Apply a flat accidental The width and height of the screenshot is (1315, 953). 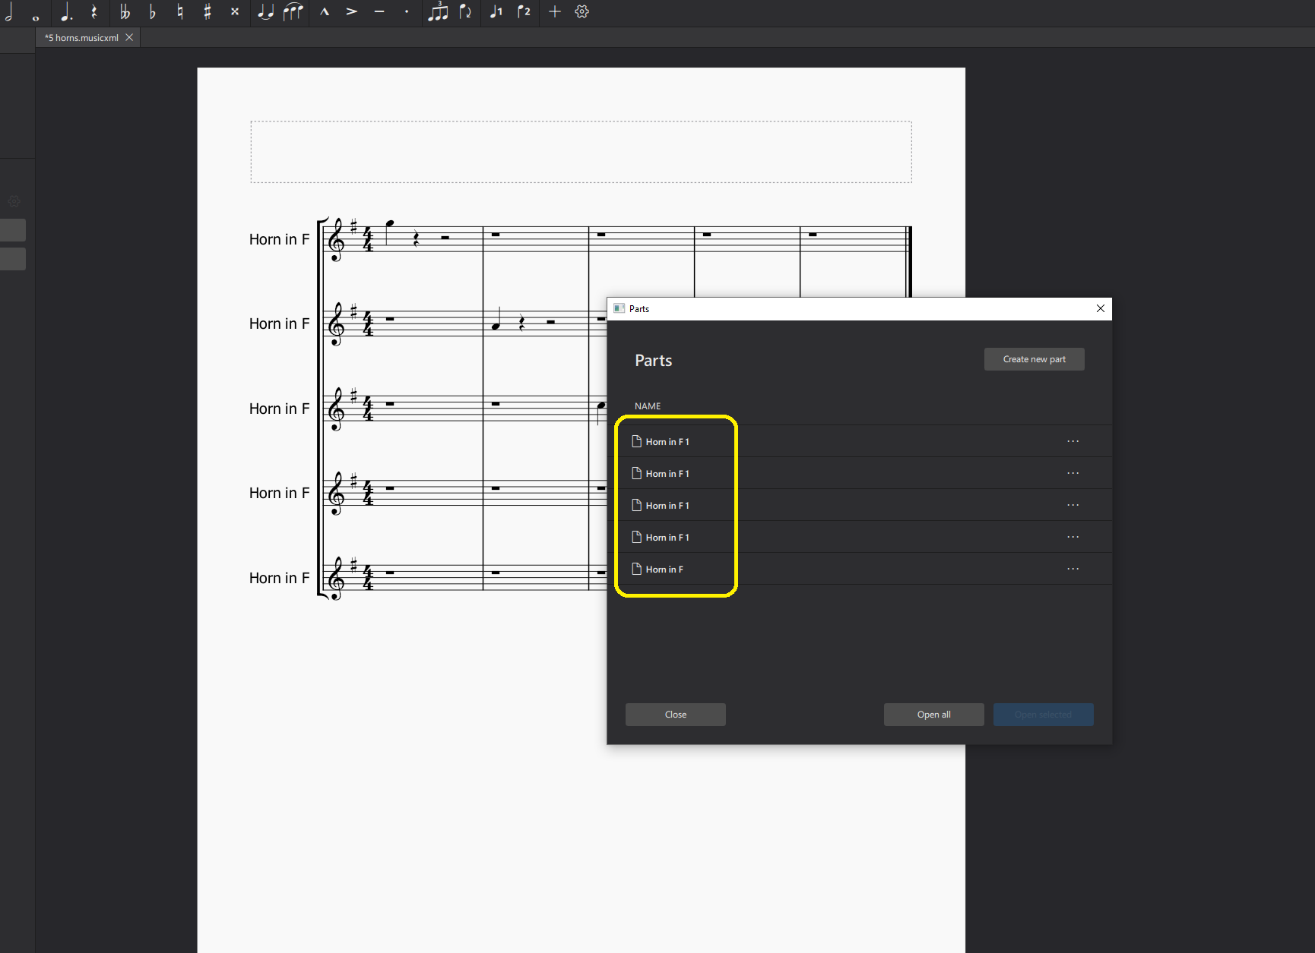(x=151, y=11)
